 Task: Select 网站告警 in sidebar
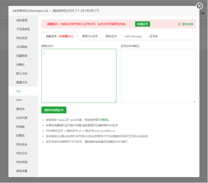click(x=23, y=162)
